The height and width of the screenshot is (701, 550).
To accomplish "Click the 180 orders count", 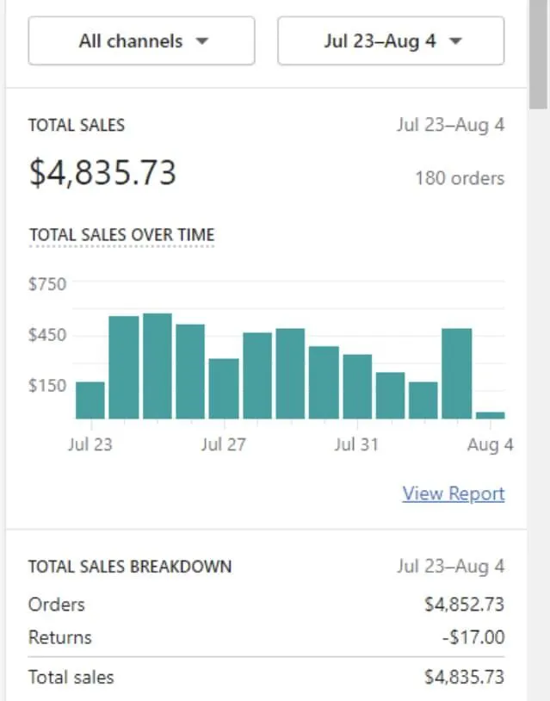I will coord(459,178).
